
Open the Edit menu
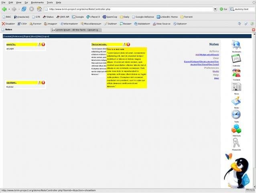click(11, 2)
